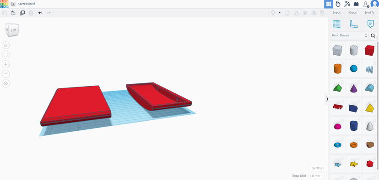The image size is (379, 180).
Task: Click the Tinkercad logo icon
Action: click(x=5, y=4)
